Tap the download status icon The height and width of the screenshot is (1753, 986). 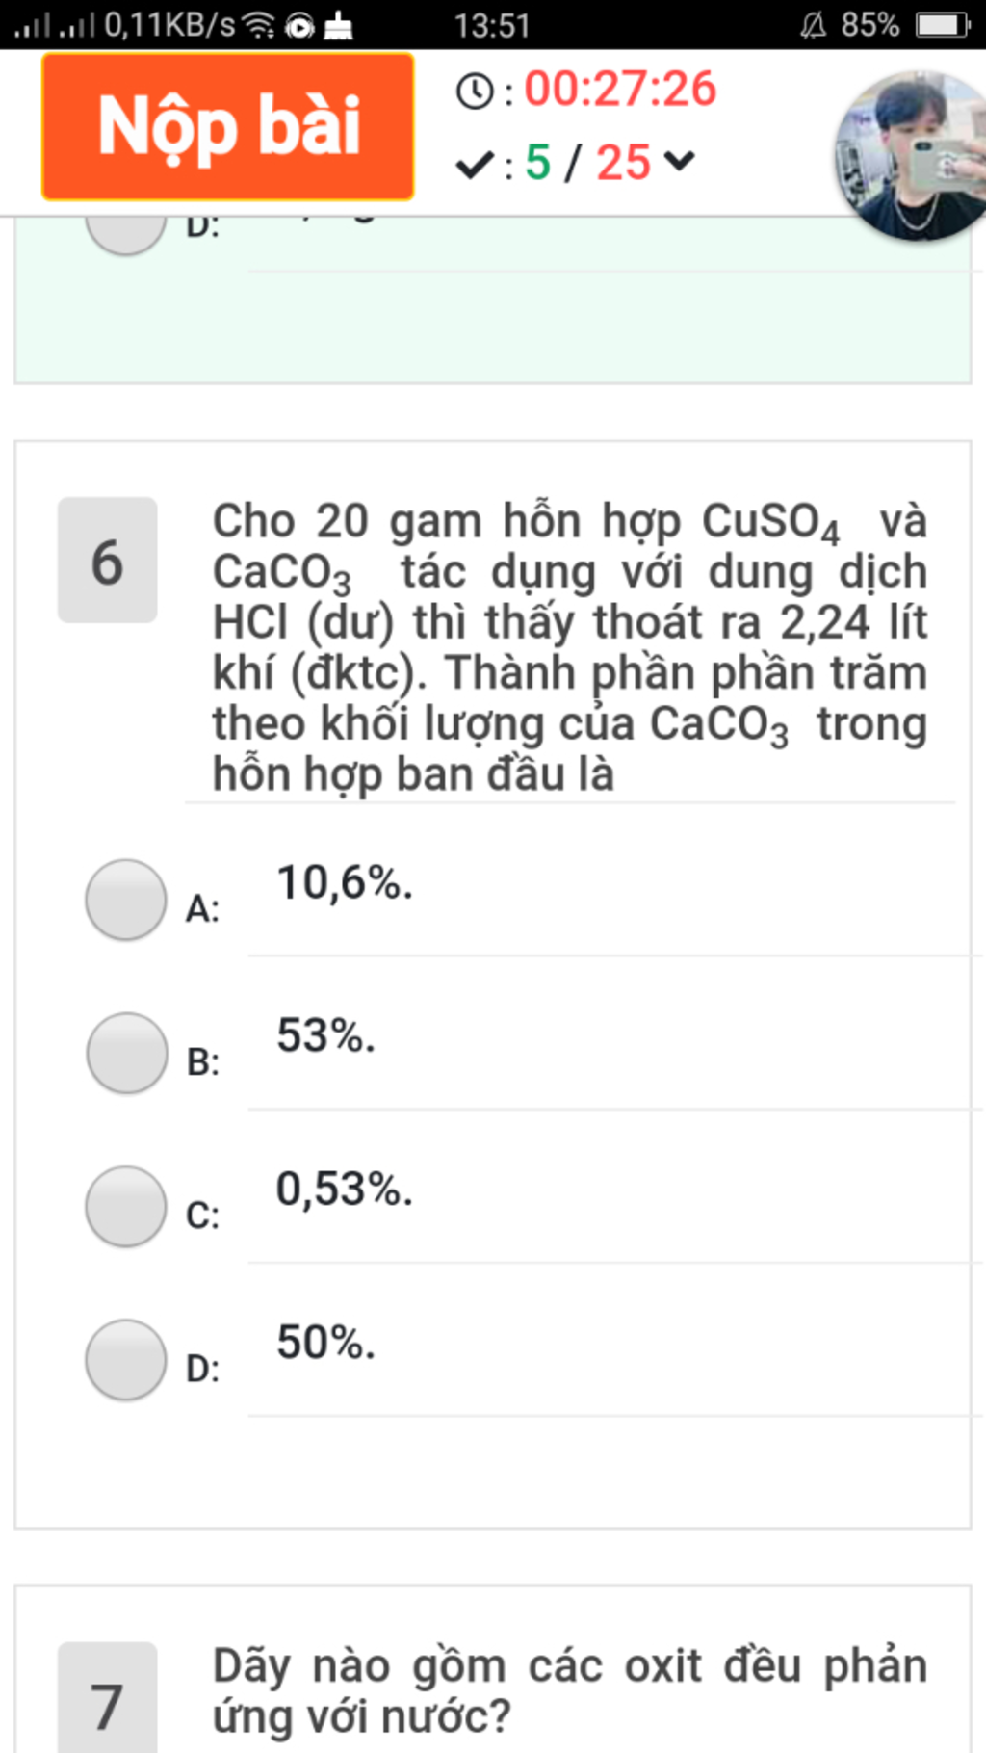pyautogui.click(x=338, y=26)
